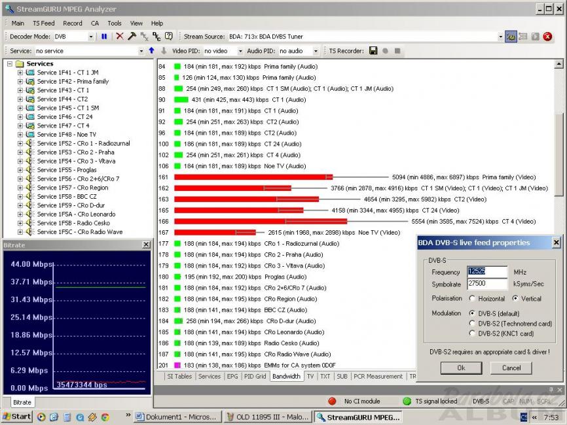Image resolution: width=567 pixels, height=425 pixels.
Task: Click red bandwidth bar of PID 166
Action: pyautogui.click(x=261, y=222)
